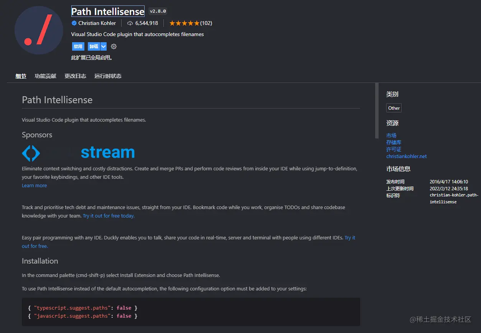Switch to the 功能贡献 tab
The height and width of the screenshot is (333, 481).
point(45,76)
